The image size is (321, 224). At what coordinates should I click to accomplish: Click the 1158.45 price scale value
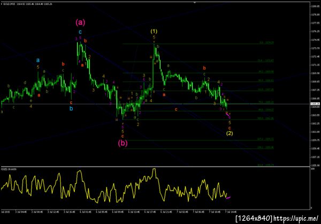[316, 148]
